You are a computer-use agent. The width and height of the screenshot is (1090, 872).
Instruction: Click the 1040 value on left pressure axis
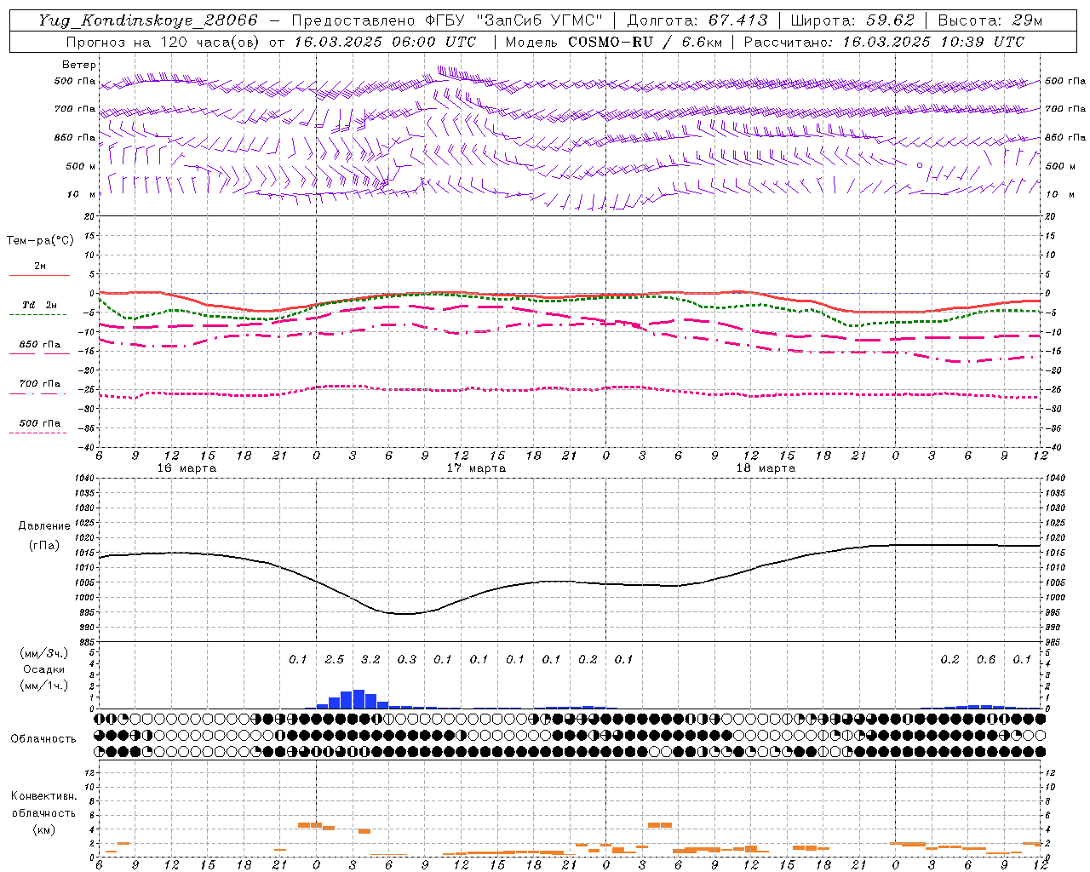point(84,479)
